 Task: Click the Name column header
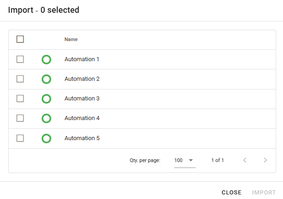(71, 39)
